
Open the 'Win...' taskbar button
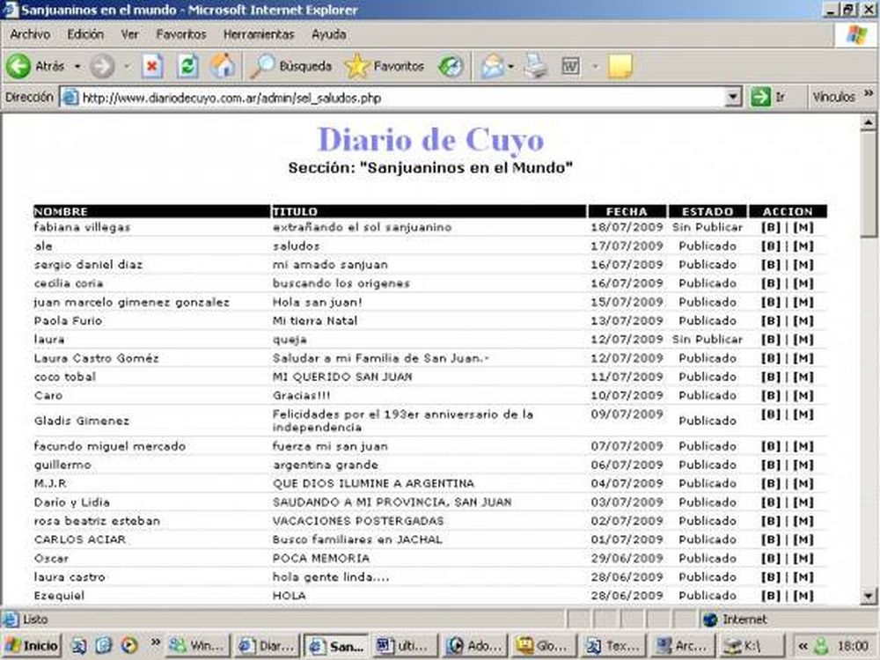coord(197,645)
